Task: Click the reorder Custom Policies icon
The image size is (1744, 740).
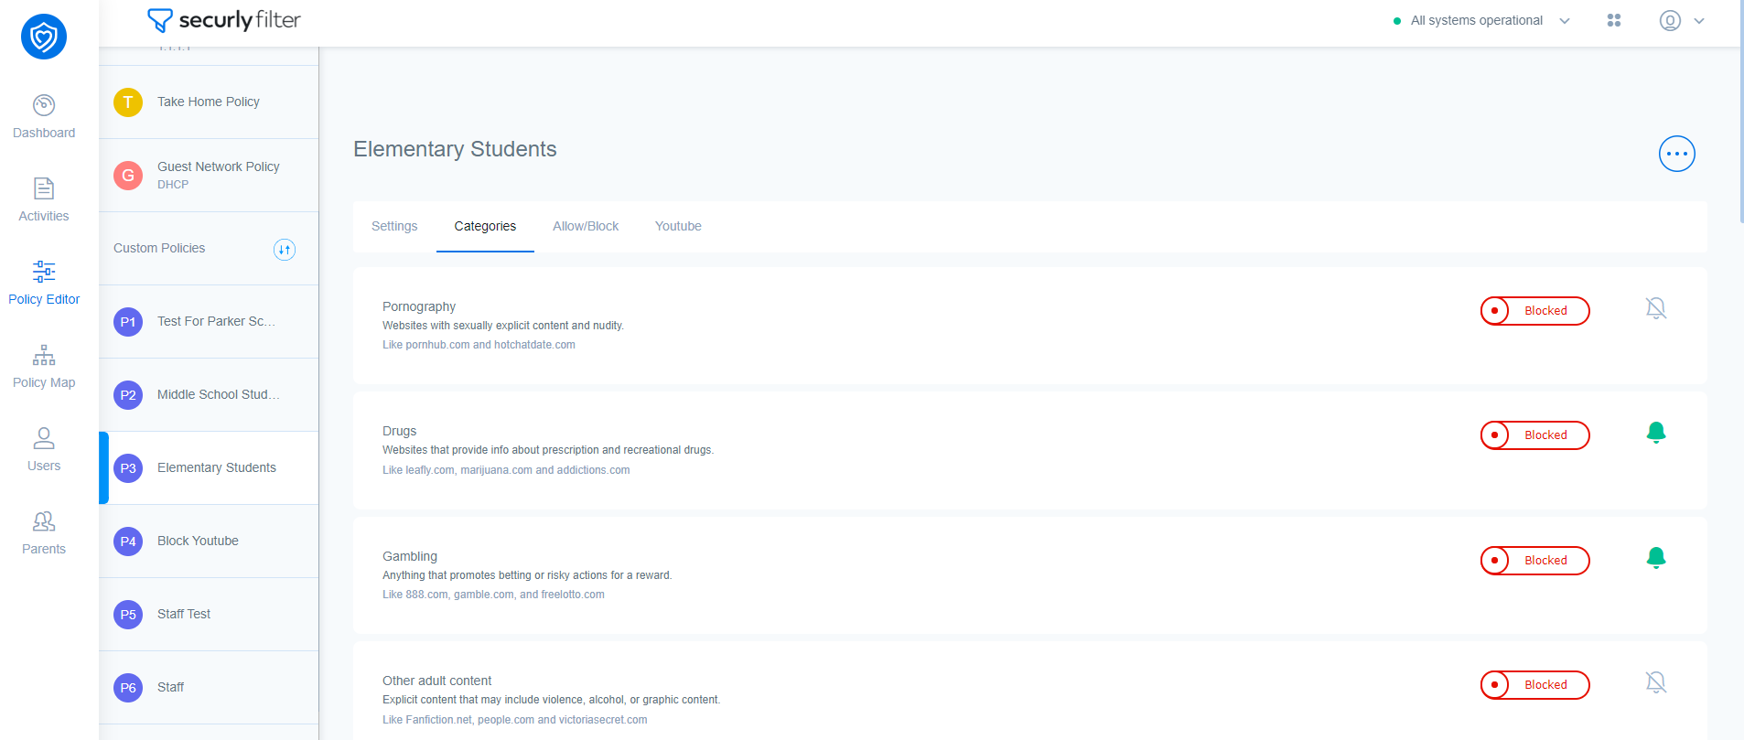Action: (285, 250)
